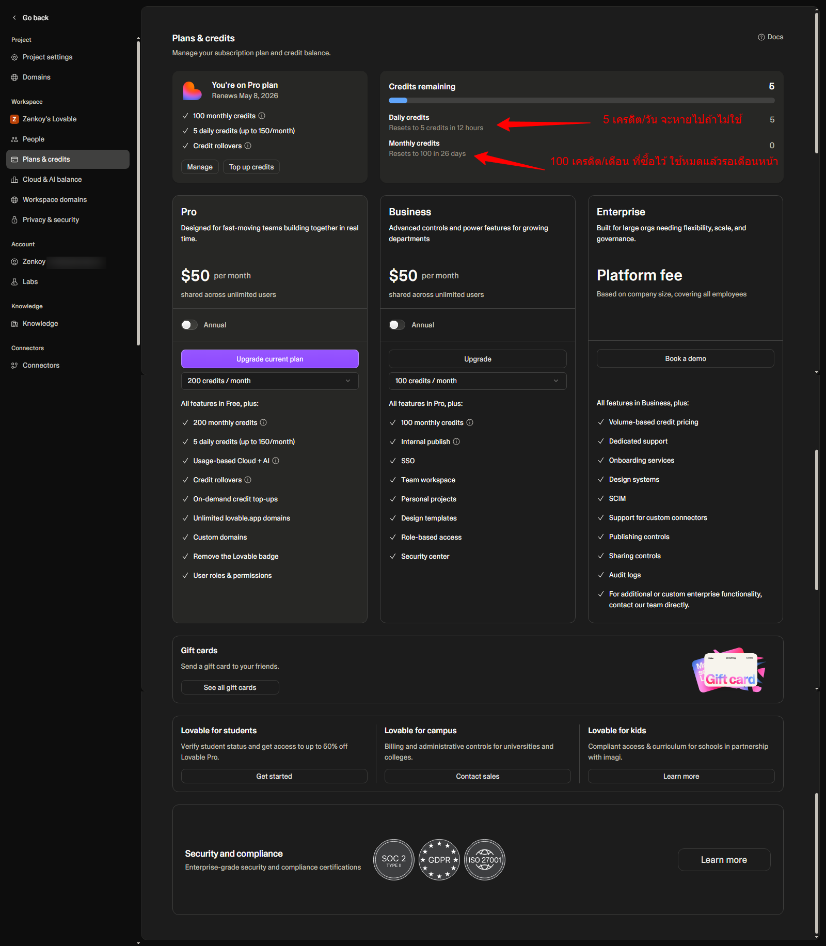Screen dimensions: 826x946
Task: Click the People icon in the sidebar
Action: tap(14, 139)
